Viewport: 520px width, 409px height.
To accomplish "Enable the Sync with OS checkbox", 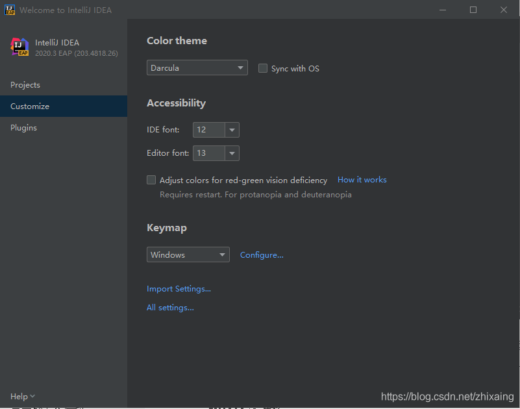I will click(x=263, y=68).
